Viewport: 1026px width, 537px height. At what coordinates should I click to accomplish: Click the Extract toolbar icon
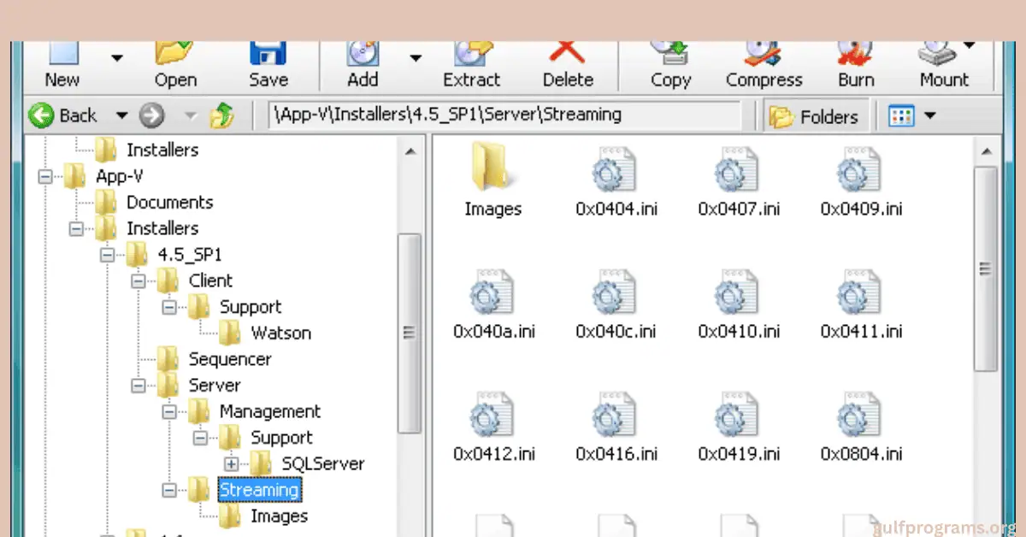pyautogui.click(x=471, y=56)
